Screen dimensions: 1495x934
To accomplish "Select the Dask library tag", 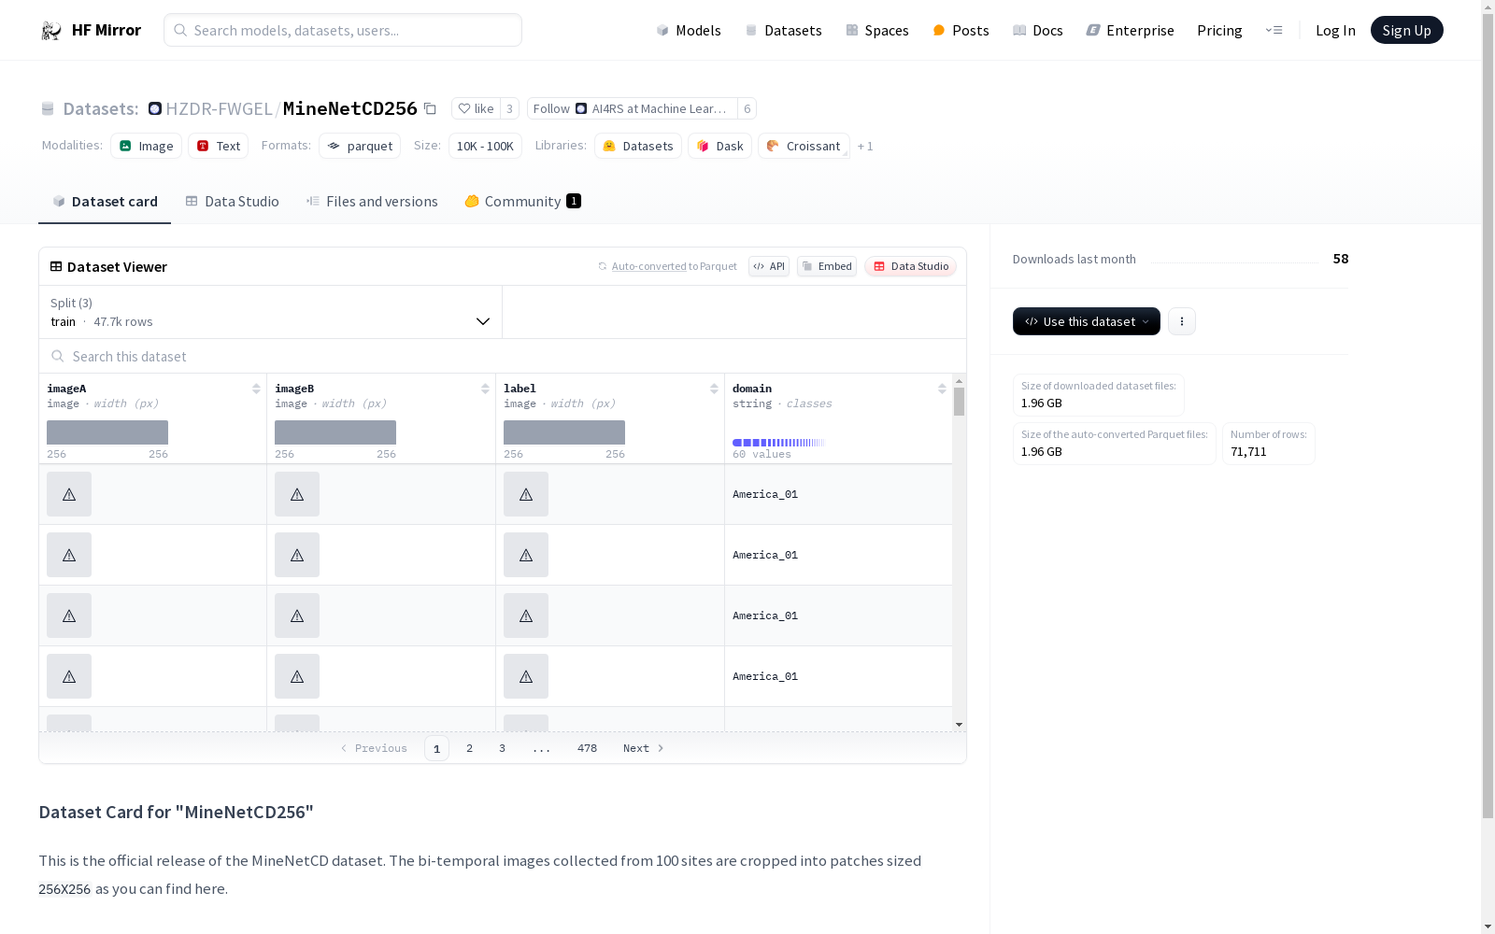I will (719, 146).
